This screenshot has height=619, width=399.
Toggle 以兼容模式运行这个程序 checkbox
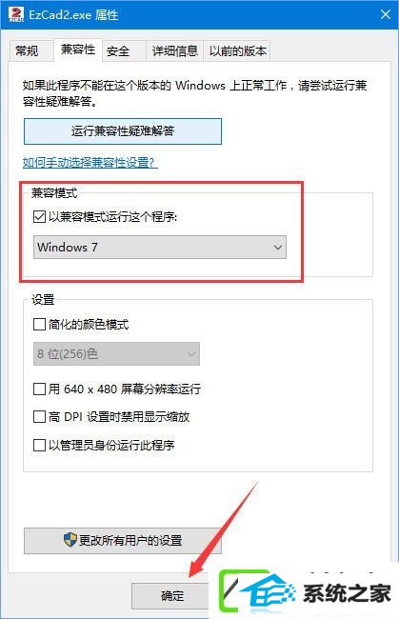(x=39, y=217)
